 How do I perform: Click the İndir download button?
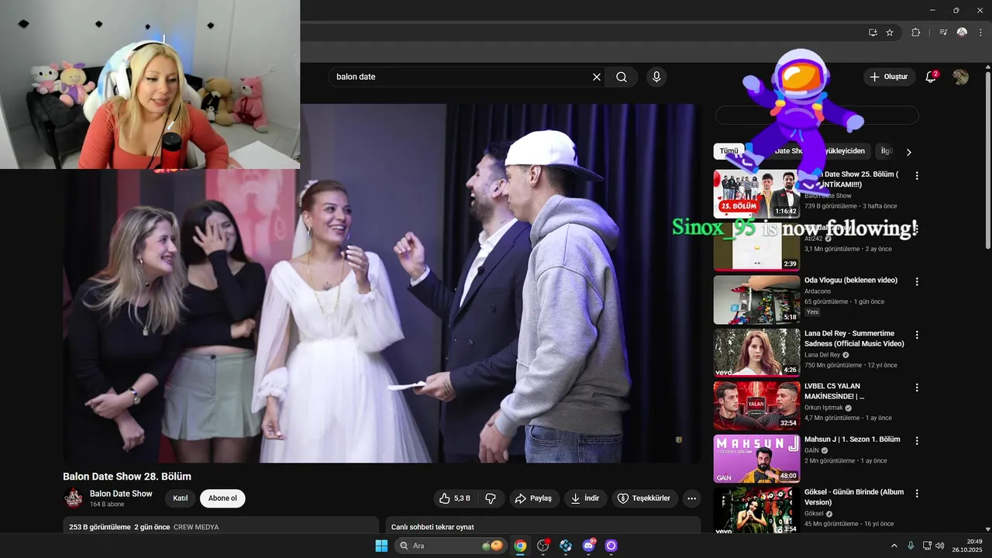click(x=585, y=498)
